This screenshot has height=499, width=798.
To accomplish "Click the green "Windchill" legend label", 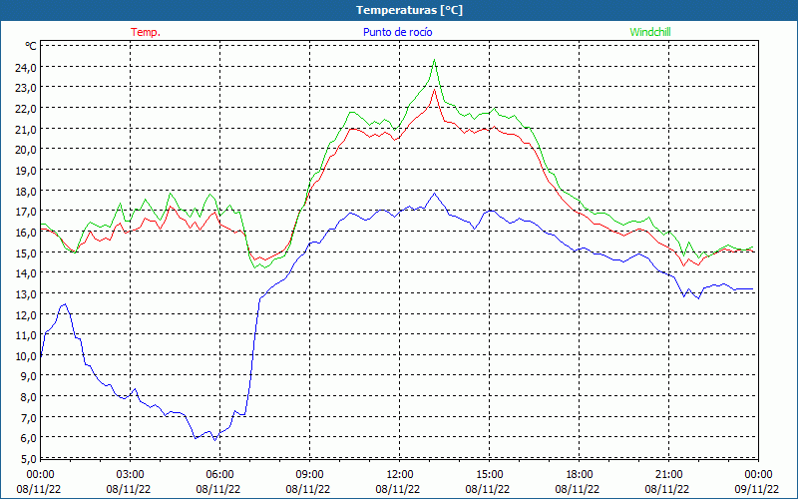I will point(650,32).
